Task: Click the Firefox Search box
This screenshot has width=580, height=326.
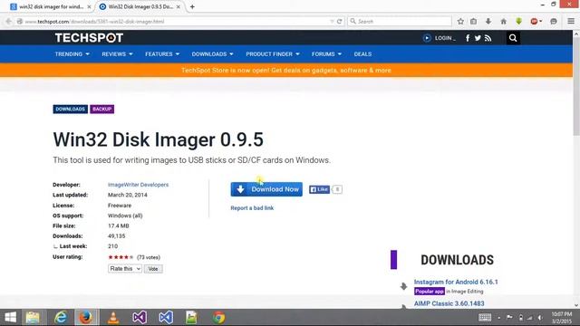Action: click(400, 22)
